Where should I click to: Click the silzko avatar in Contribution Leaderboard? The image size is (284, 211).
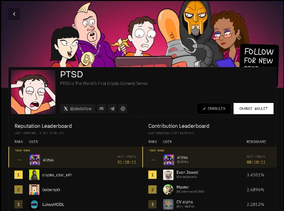[169, 160]
